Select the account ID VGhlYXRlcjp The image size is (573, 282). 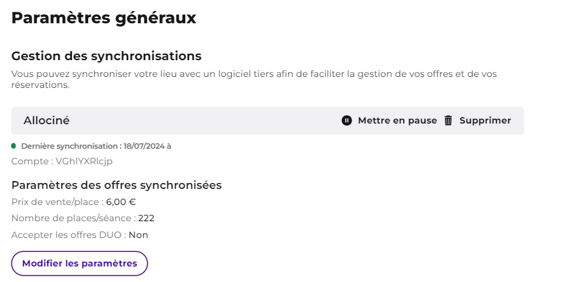(84, 162)
